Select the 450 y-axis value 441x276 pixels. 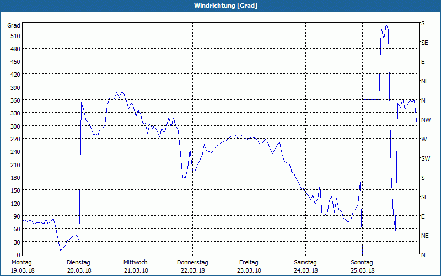pos(15,62)
